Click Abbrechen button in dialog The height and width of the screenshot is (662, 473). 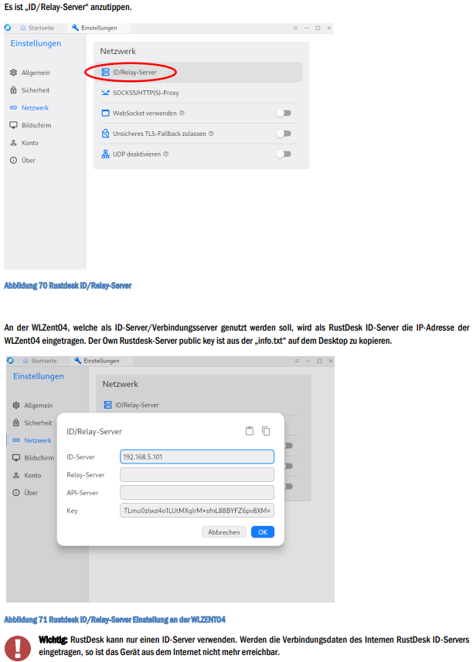(224, 532)
